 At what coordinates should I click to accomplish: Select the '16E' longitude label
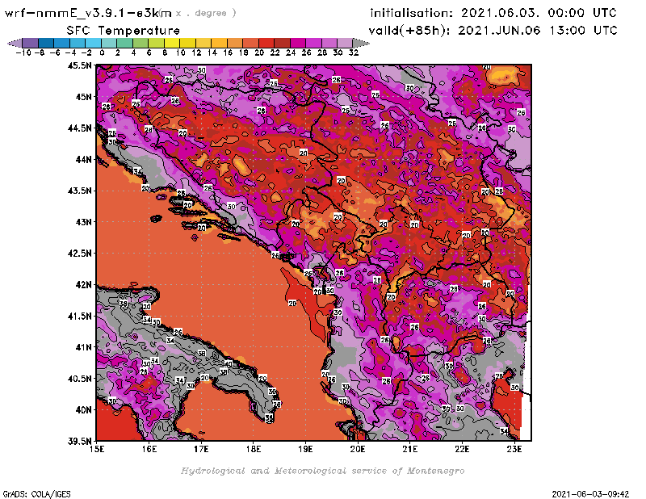tap(149, 449)
